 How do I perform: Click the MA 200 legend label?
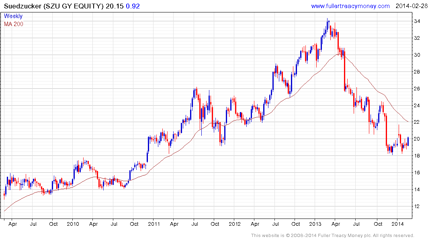point(14,24)
